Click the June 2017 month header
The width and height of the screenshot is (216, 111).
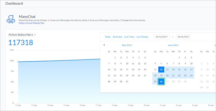173,45
